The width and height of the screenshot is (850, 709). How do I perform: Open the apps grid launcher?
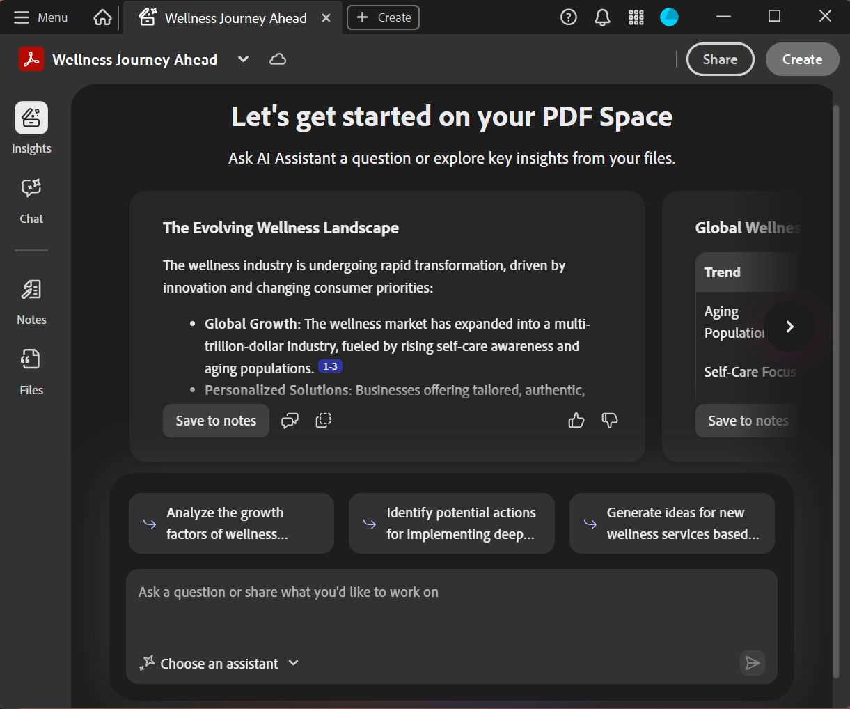(636, 17)
